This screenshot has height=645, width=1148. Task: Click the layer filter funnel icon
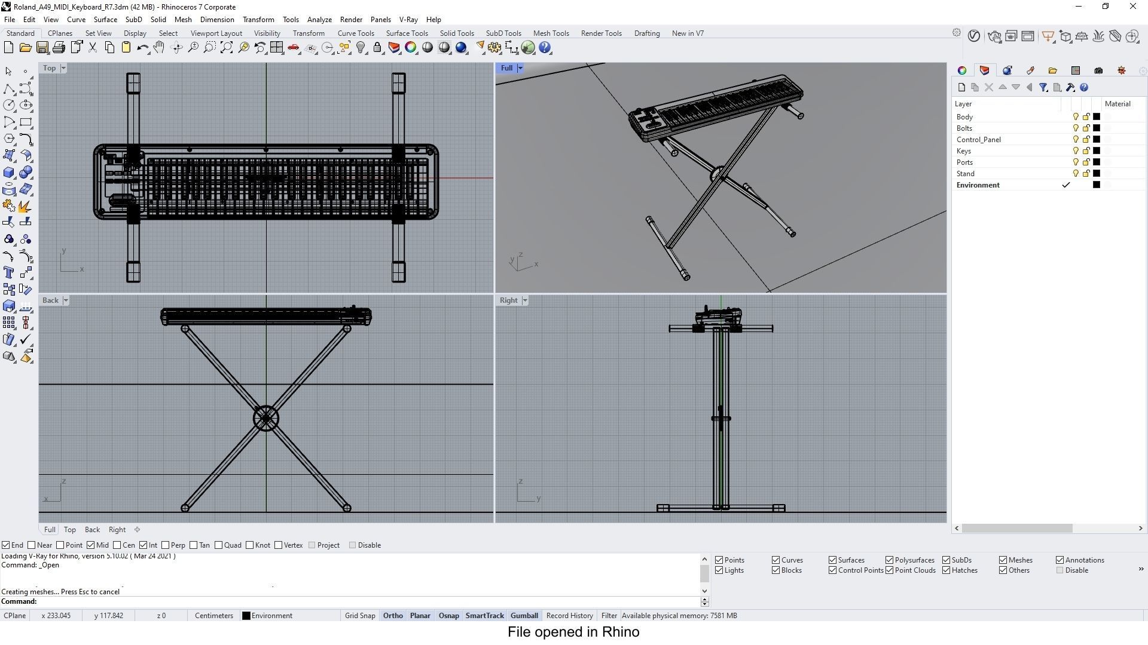click(x=1043, y=88)
